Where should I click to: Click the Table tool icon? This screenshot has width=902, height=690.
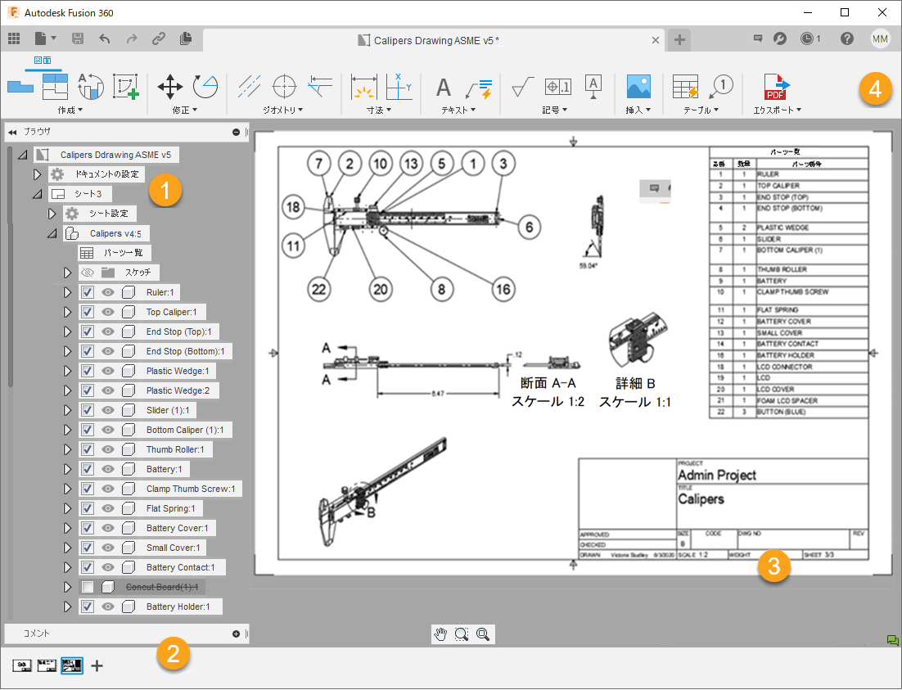686,87
